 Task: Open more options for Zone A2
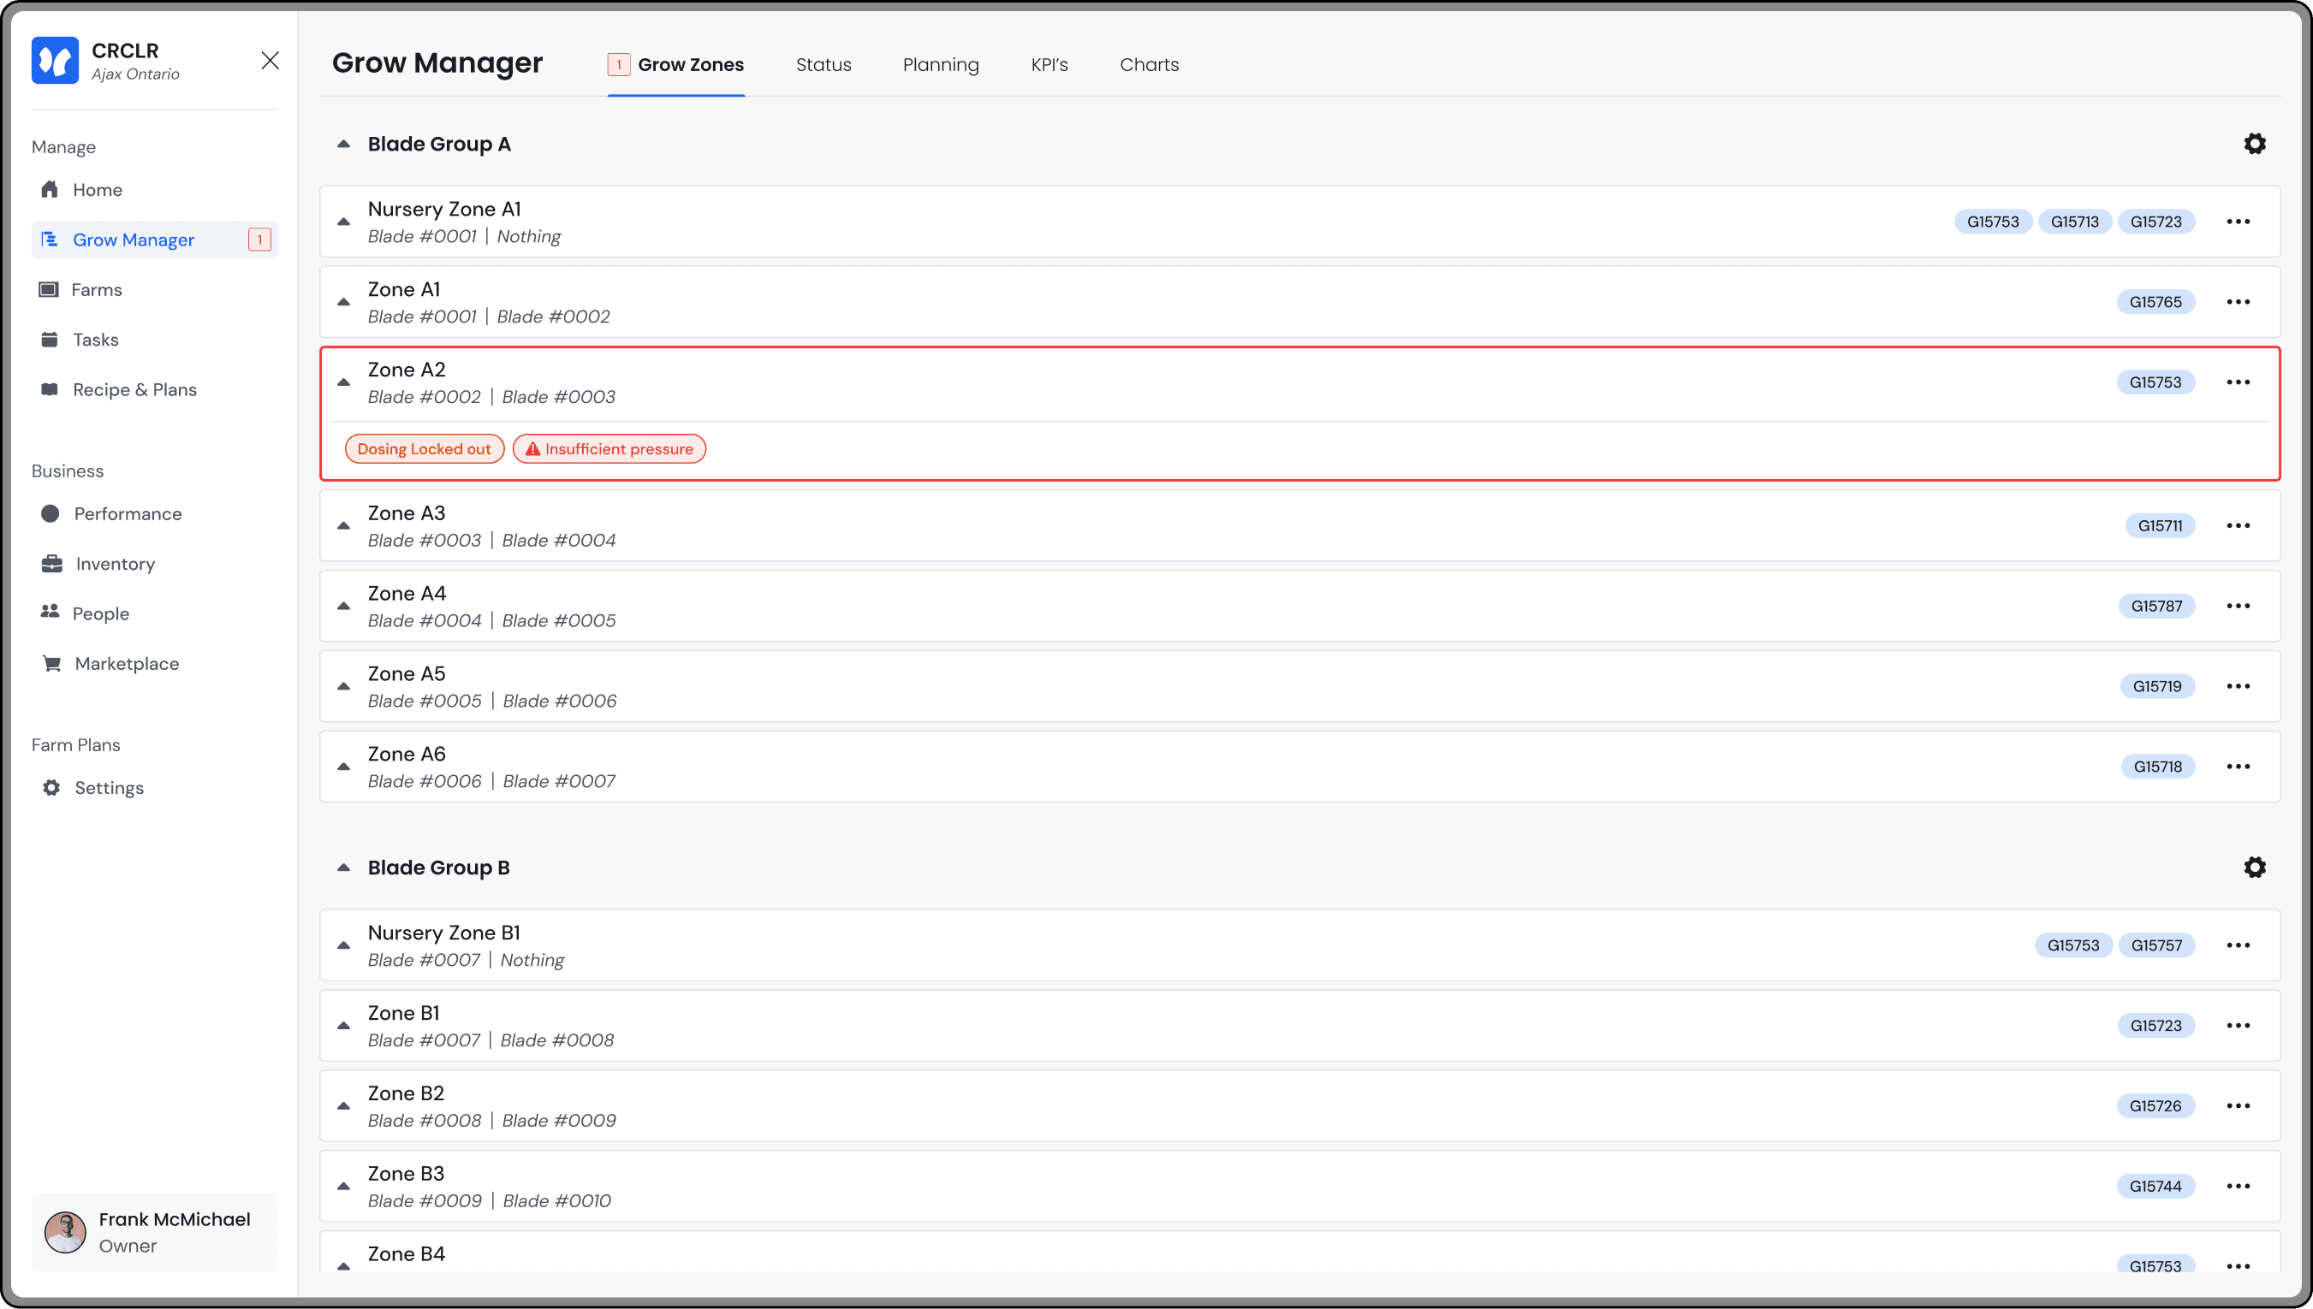pos(2238,382)
